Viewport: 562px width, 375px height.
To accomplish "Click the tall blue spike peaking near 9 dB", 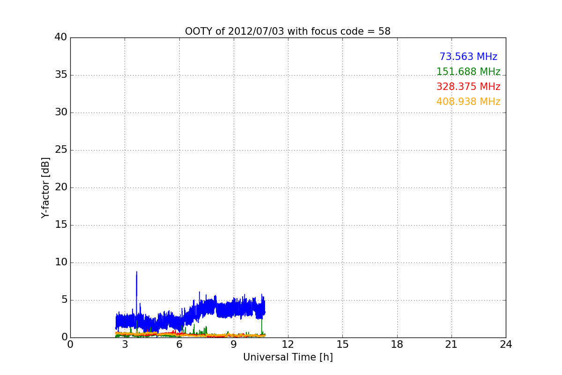I will click(x=136, y=293).
